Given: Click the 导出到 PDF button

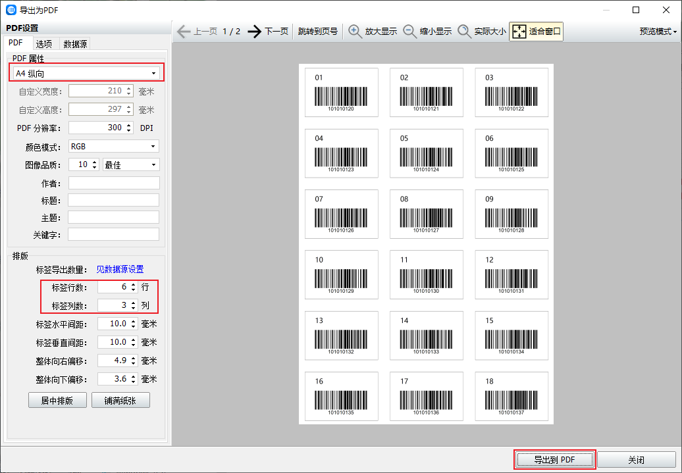Looking at the screenshot, I should (554, 460).
